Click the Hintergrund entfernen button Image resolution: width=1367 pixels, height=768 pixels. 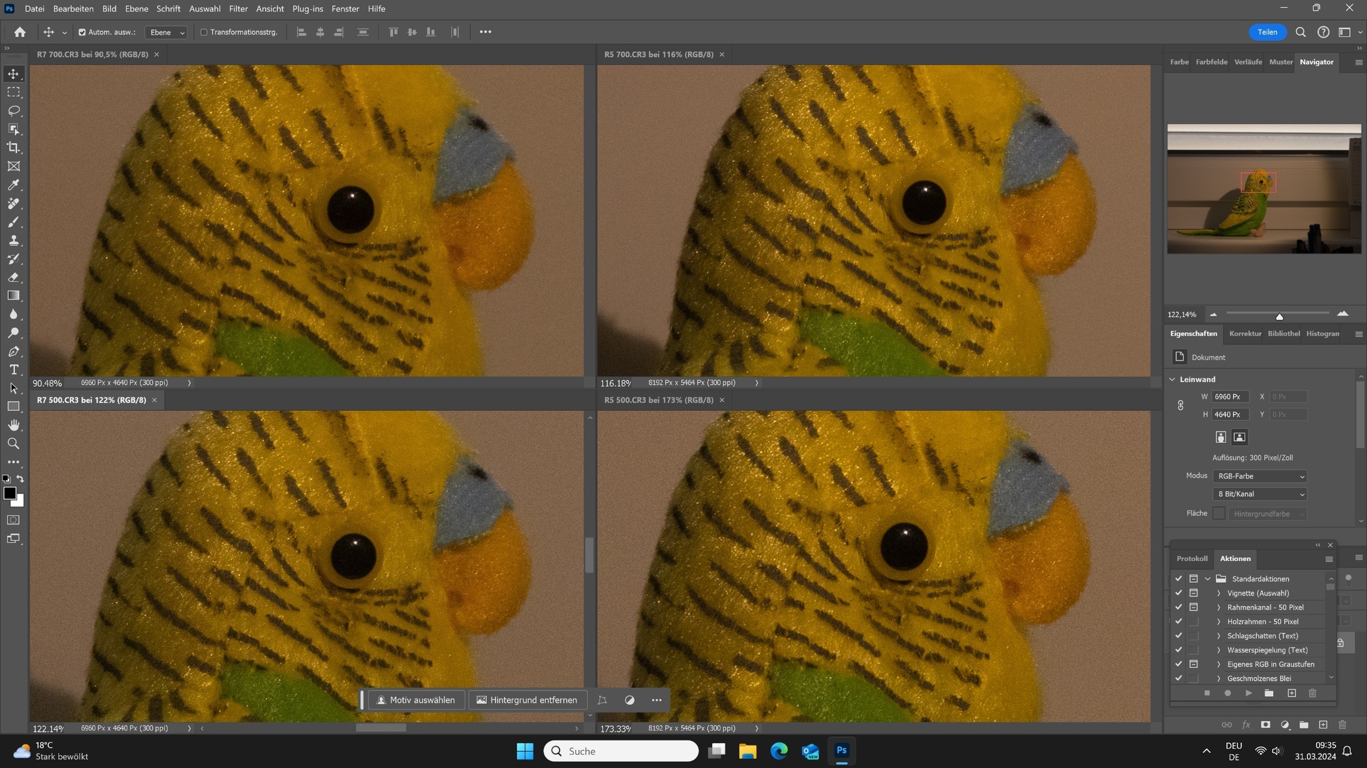(x=527, y=700)
